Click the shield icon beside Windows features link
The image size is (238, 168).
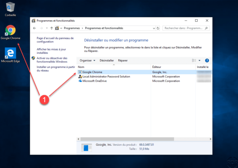33,58
